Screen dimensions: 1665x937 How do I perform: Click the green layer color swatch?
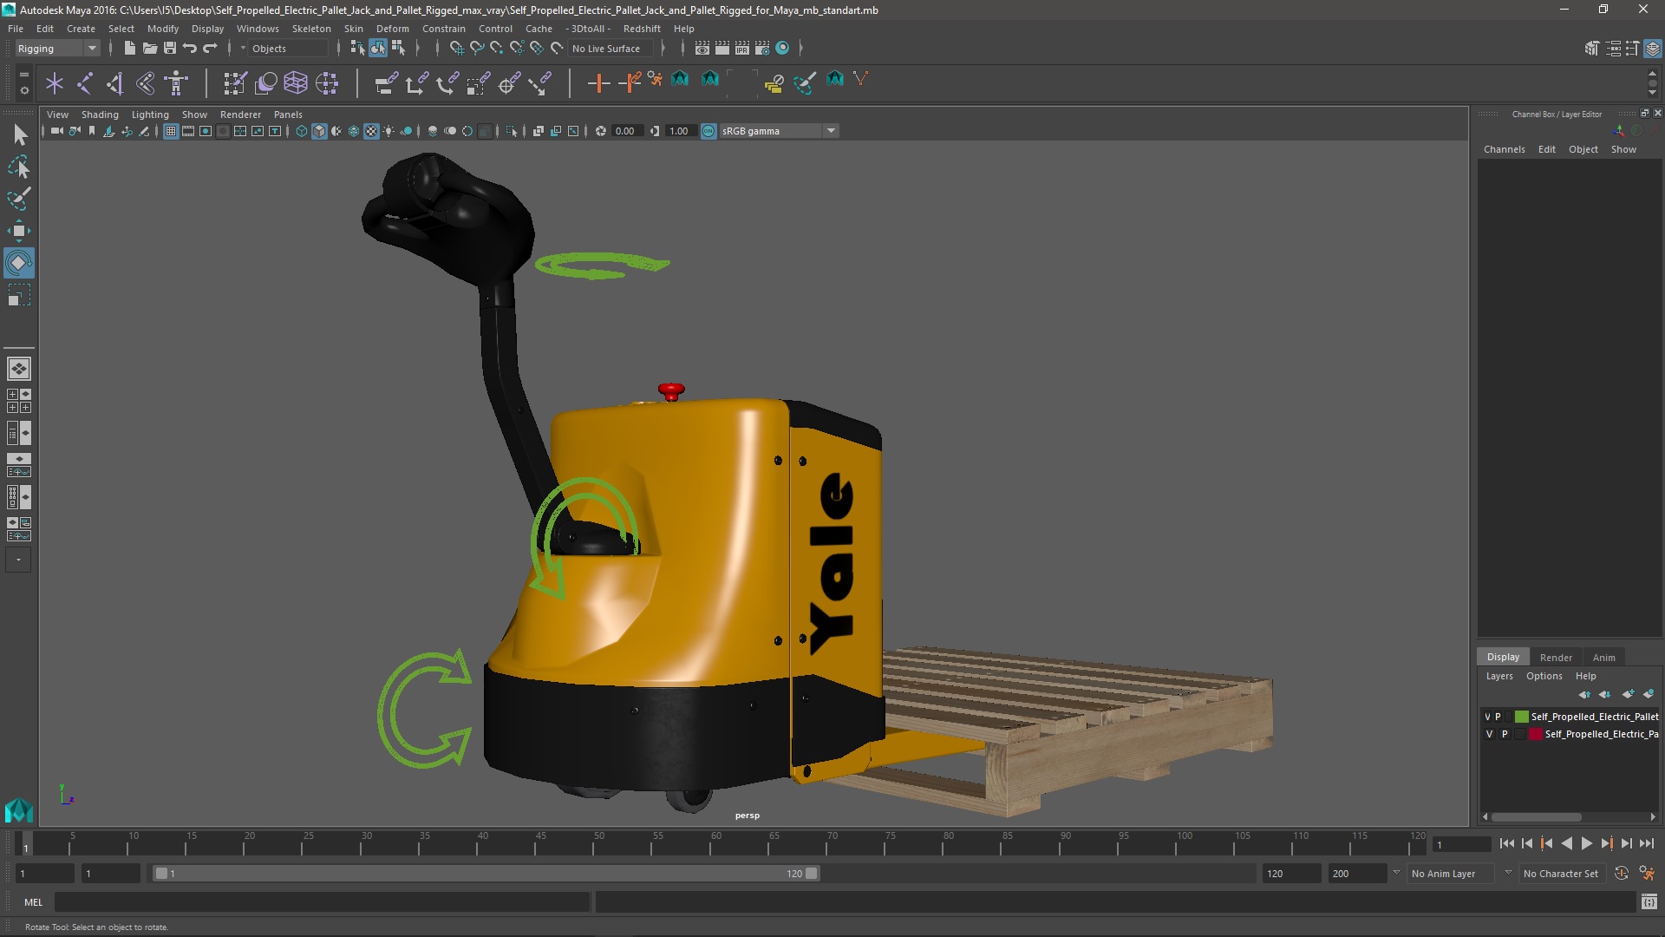coord(1521,717)
